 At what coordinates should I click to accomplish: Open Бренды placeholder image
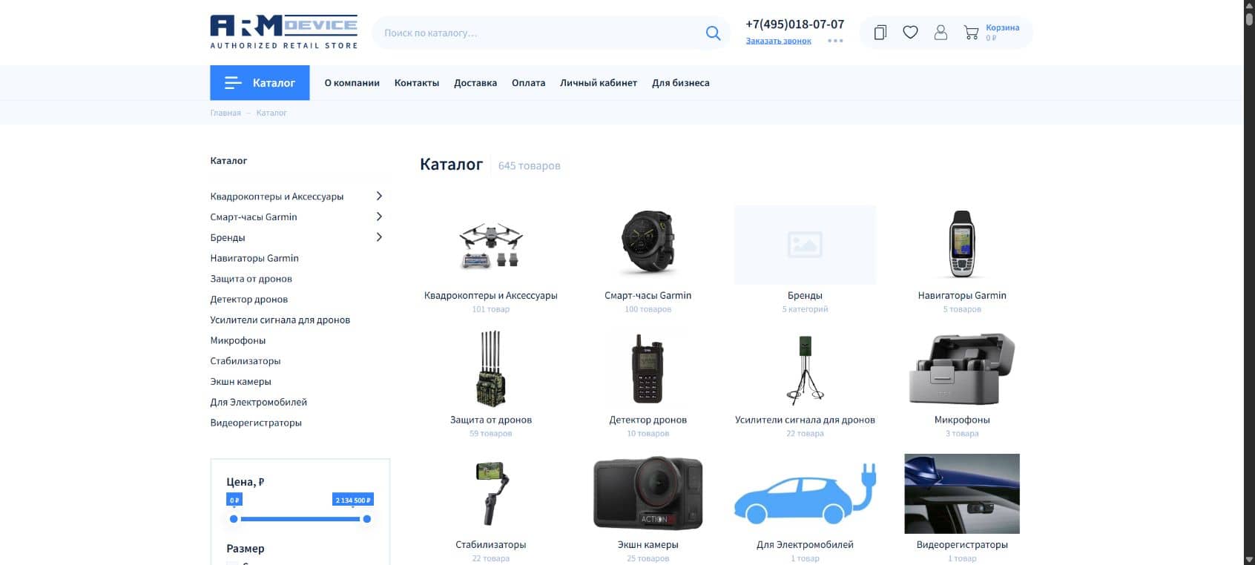(x=805, y=245)
